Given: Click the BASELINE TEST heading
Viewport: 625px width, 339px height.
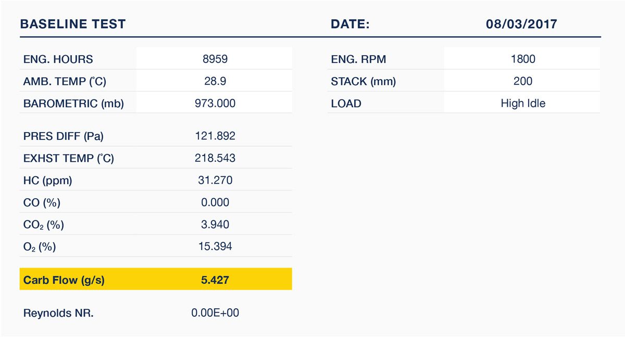Looking at the screenshot, I should click(72, 24).
